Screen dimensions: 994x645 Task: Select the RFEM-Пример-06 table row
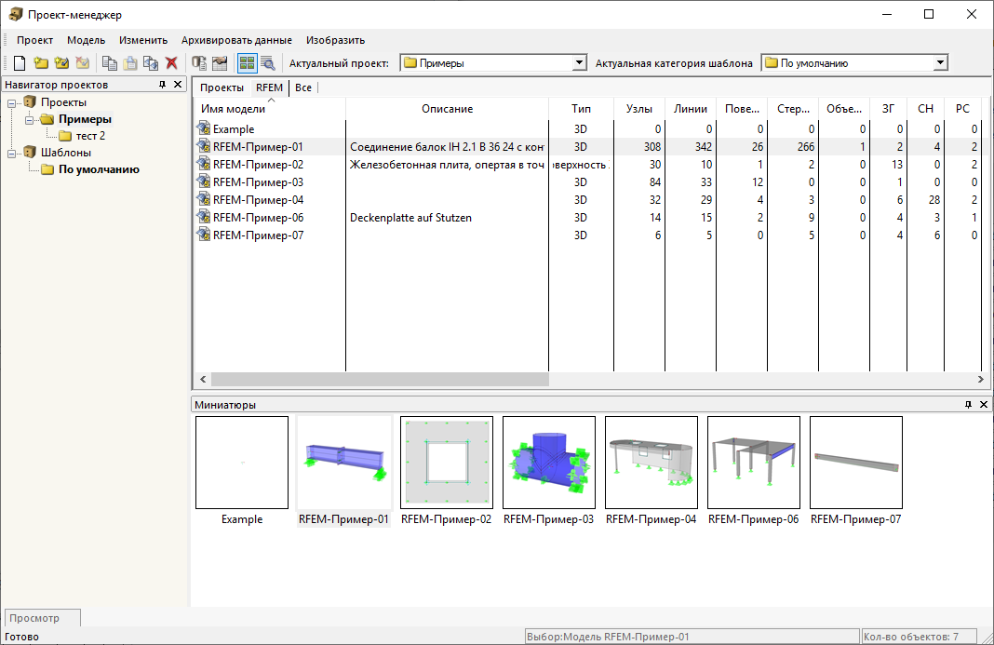[587, 218]
